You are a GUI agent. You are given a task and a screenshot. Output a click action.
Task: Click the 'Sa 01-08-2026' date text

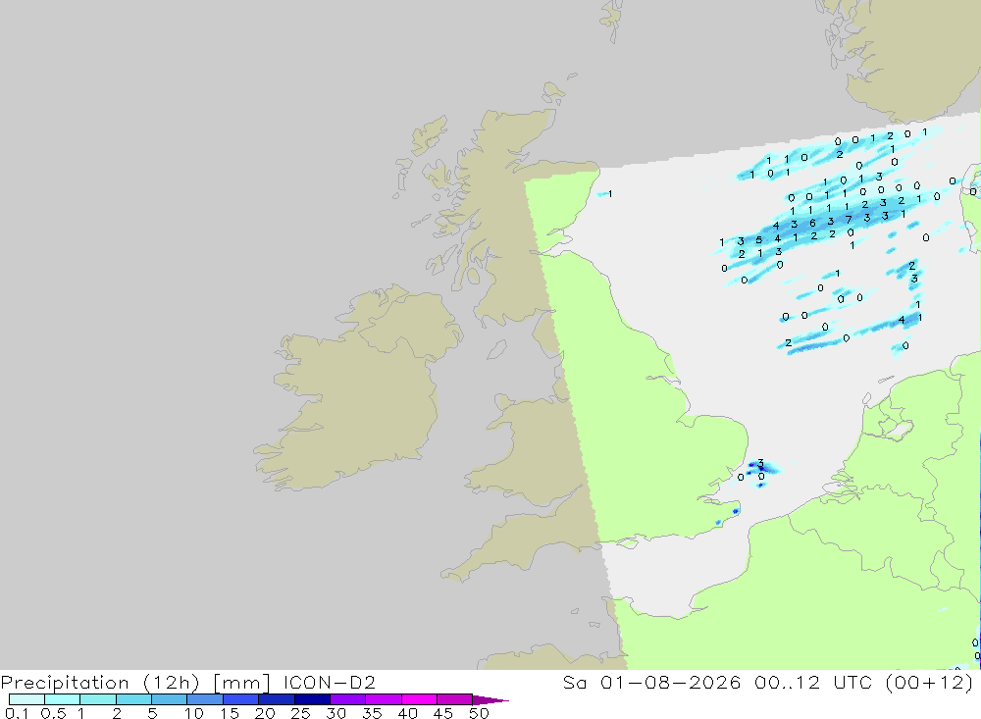point(652,682)
